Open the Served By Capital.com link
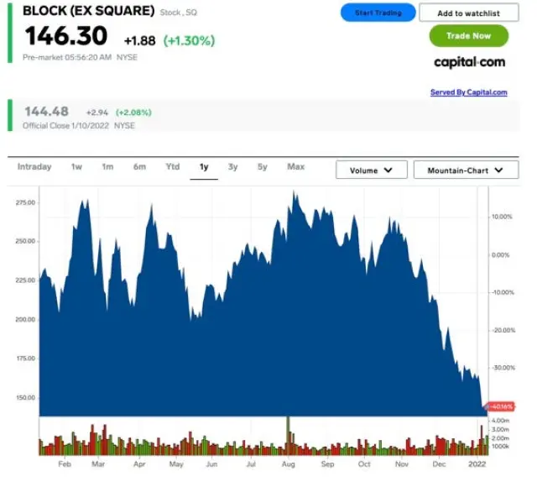Image resolution: width=537 pixels, height=487 pixels. pyautogui.click(x=468, y=92)
